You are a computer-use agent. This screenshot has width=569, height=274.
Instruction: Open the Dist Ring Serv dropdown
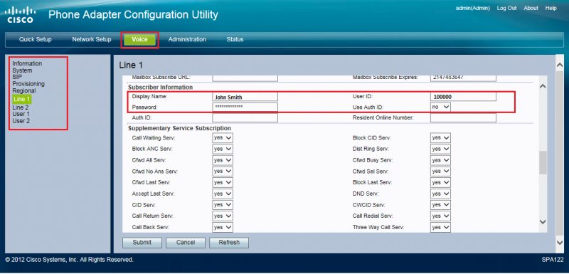[440, 149]
